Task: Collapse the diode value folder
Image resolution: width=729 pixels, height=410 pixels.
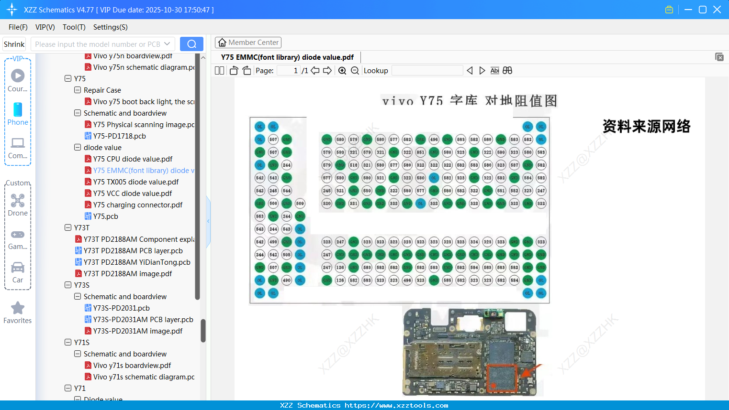Action: [x=77, y=147]
